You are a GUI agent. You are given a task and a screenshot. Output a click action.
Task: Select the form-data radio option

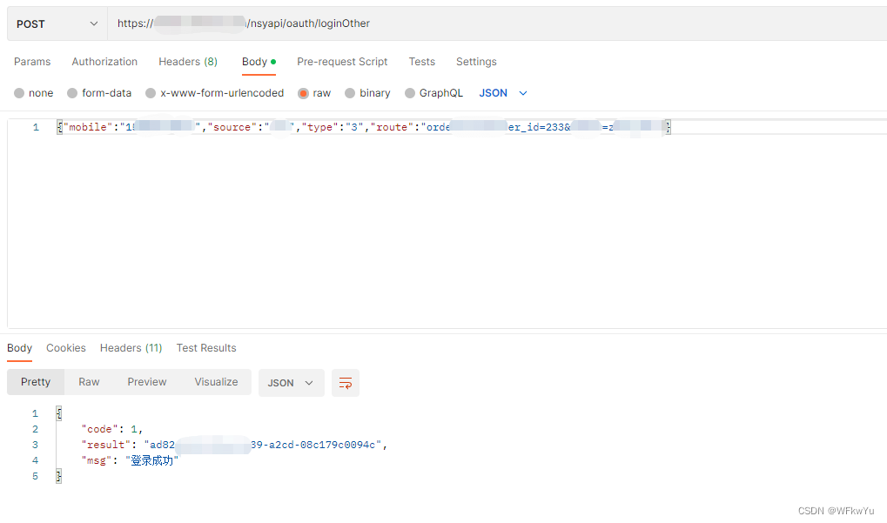[x=73, y=93]
